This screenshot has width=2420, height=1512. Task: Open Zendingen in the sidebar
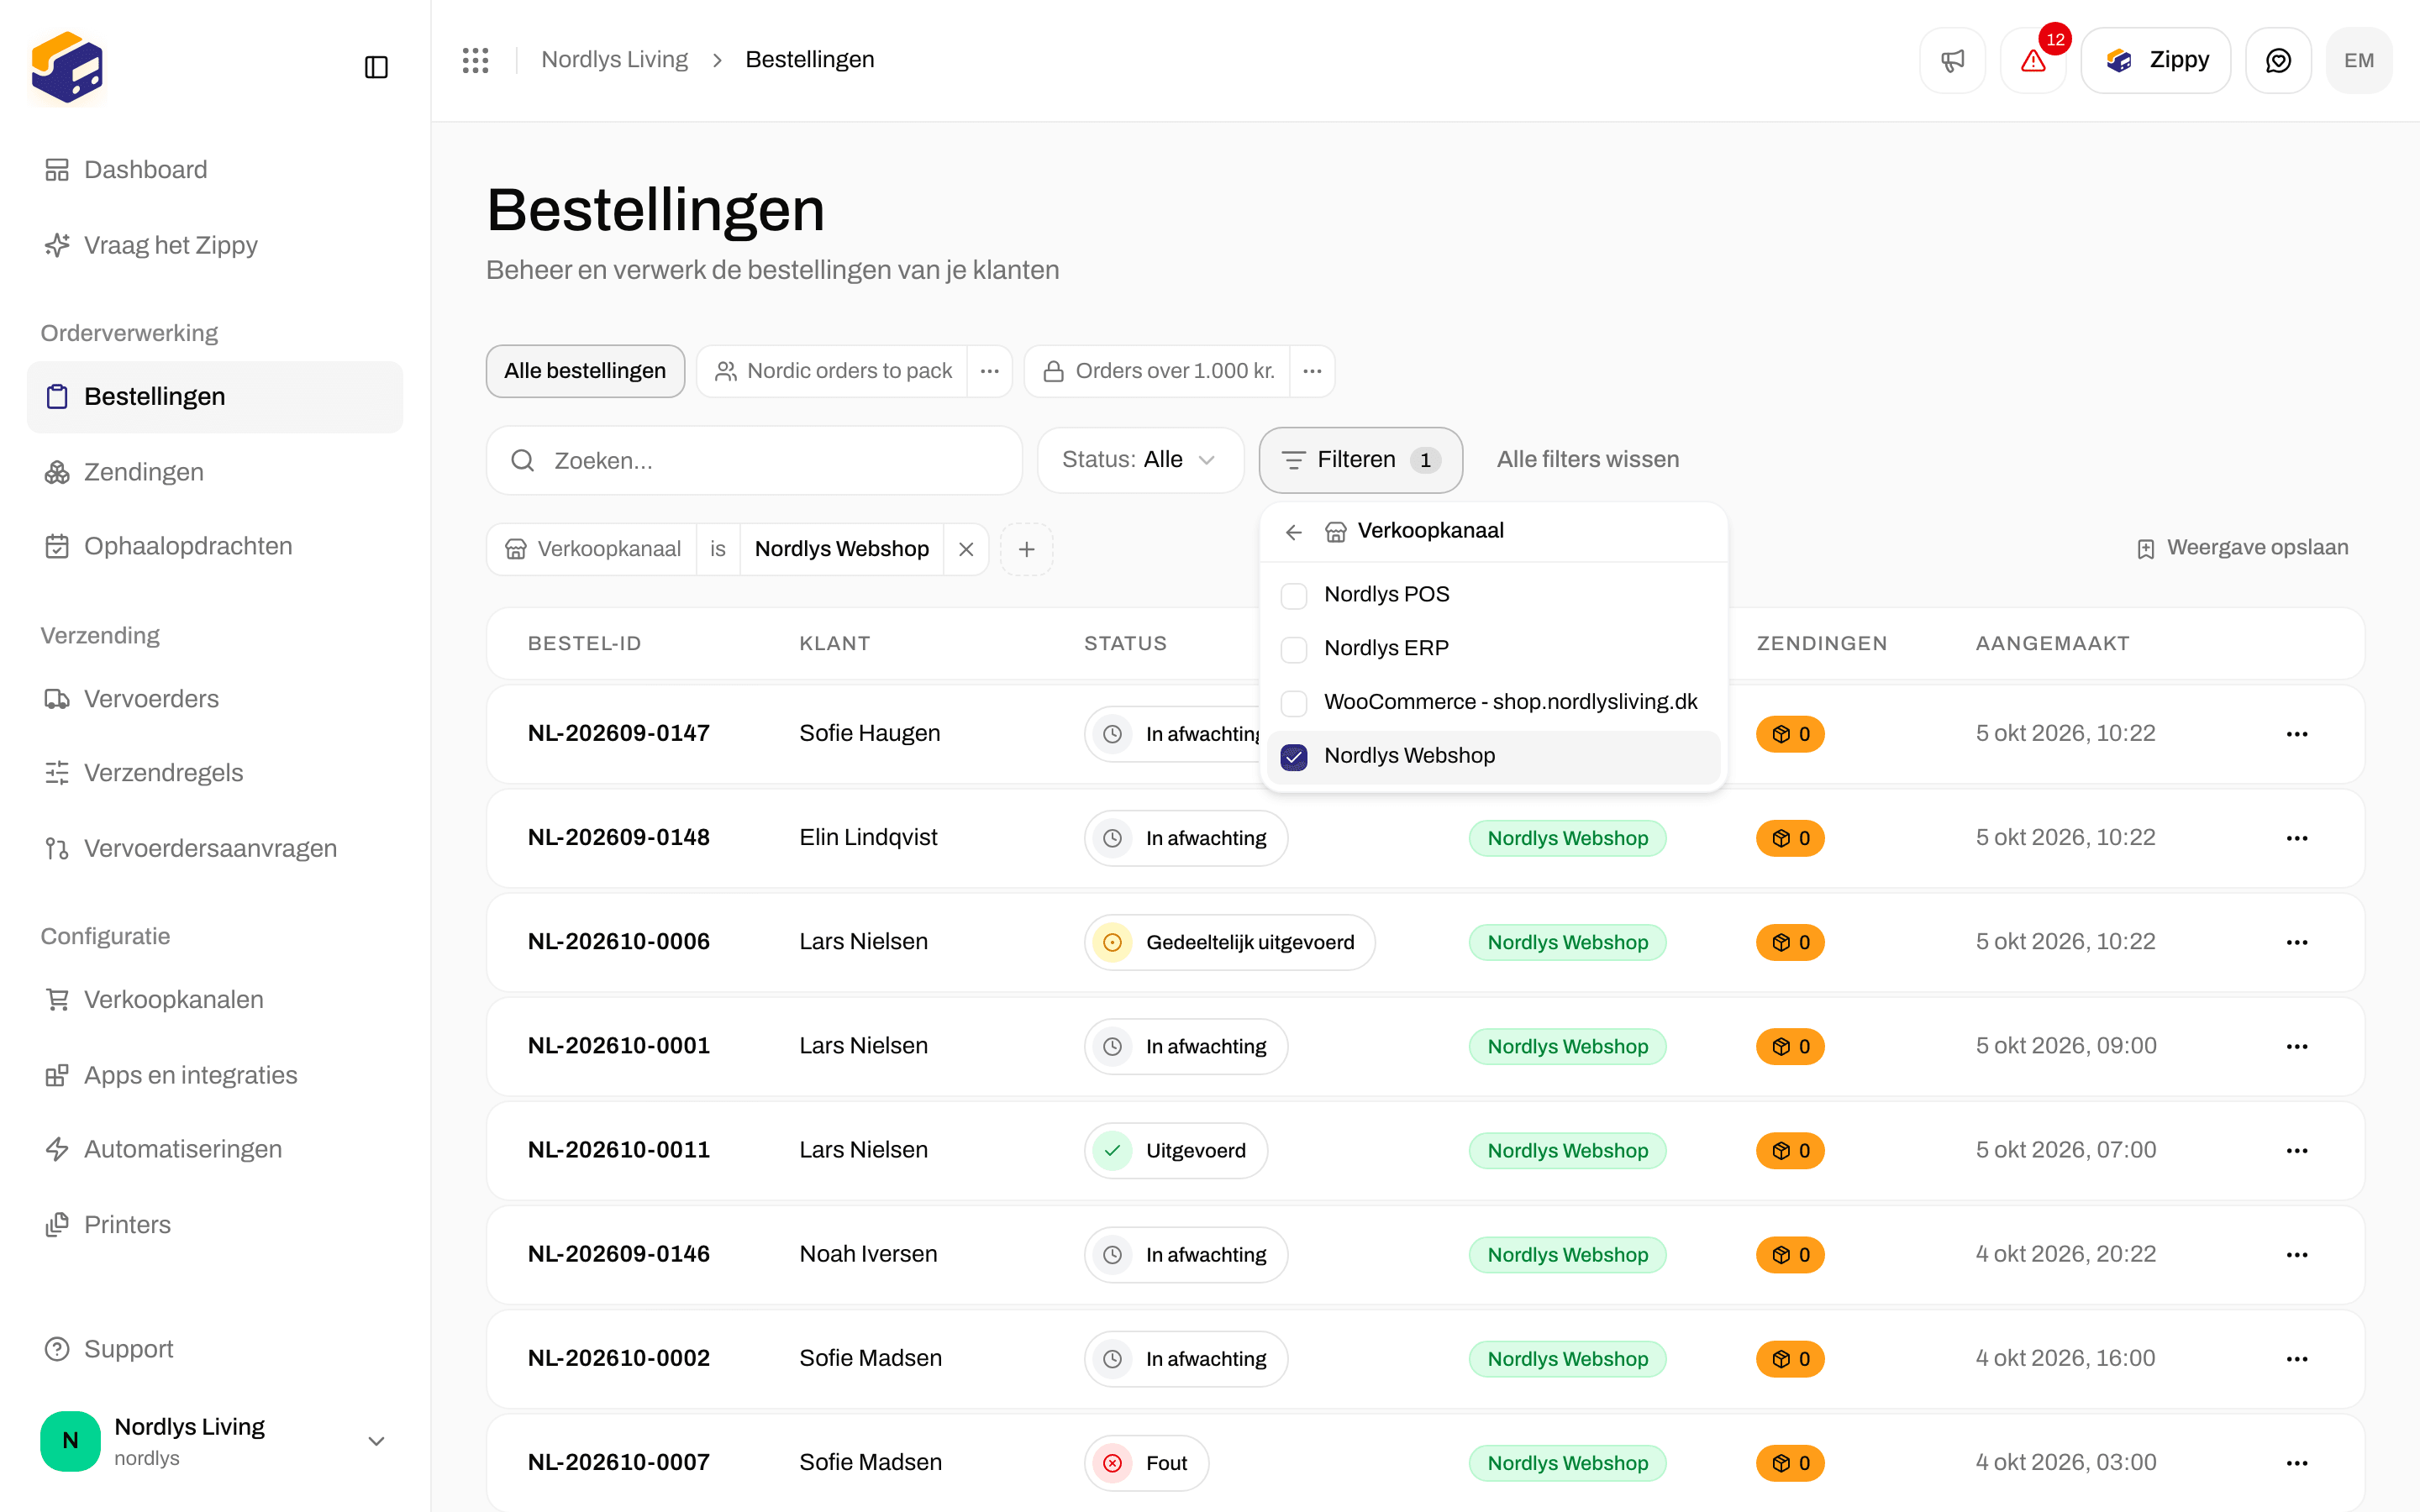[x=214, y=472]
